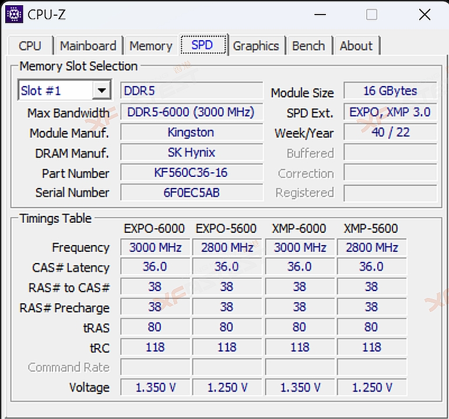The height and width of the screenshot is (419, 449).
Task: Click the EXPO-6000 voltage 1.350 V cell
Action: tap(155, 387)
